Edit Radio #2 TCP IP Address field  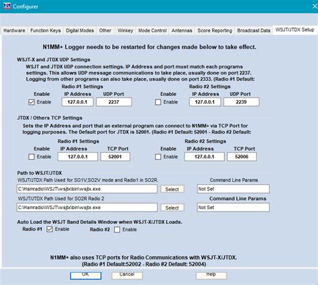[x=205, y=157]
